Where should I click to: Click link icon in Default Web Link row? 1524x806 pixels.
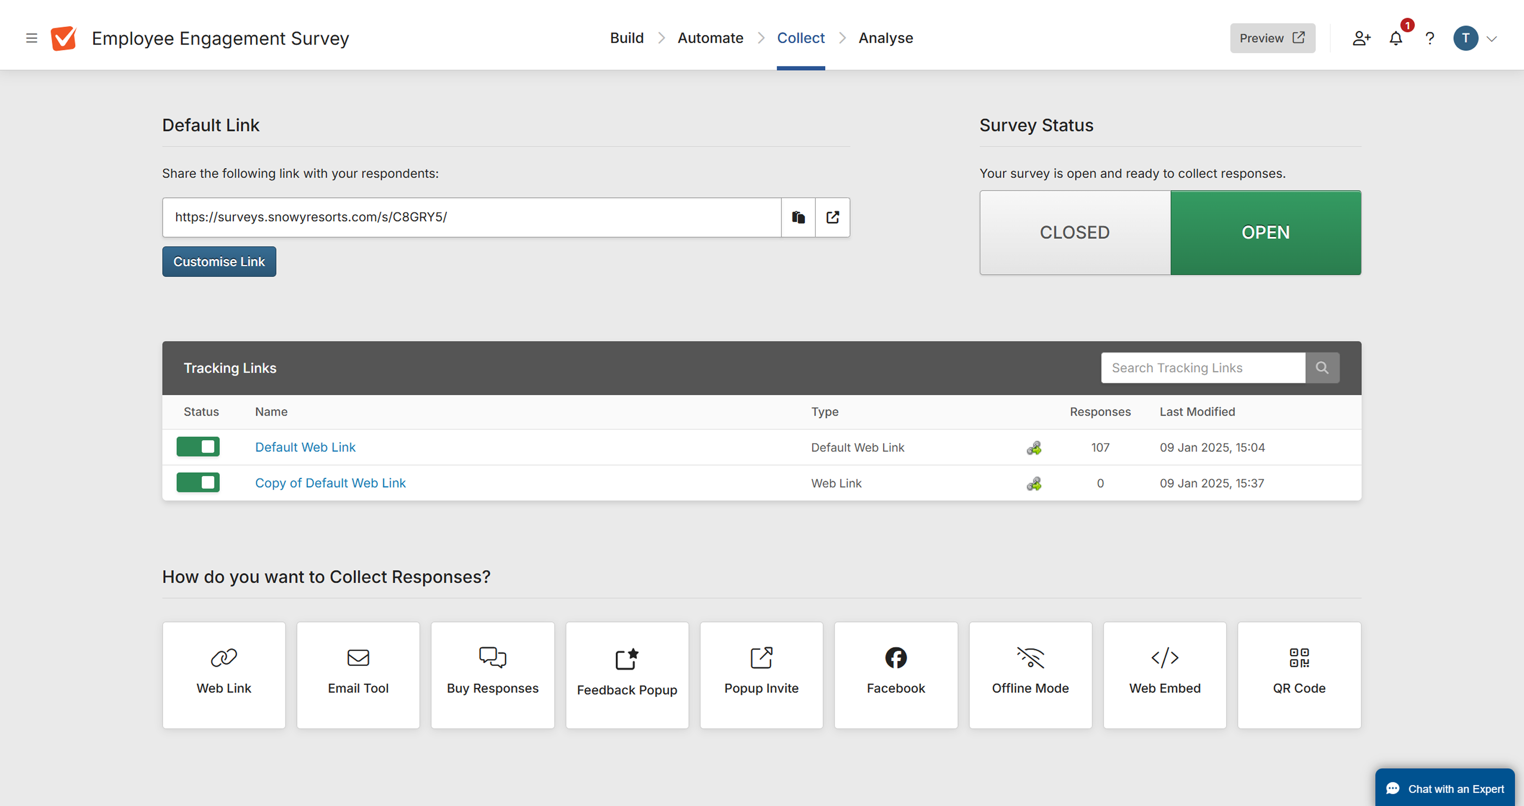(1034, 448)
